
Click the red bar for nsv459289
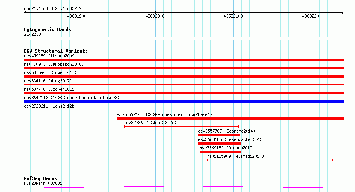(183, 60)
